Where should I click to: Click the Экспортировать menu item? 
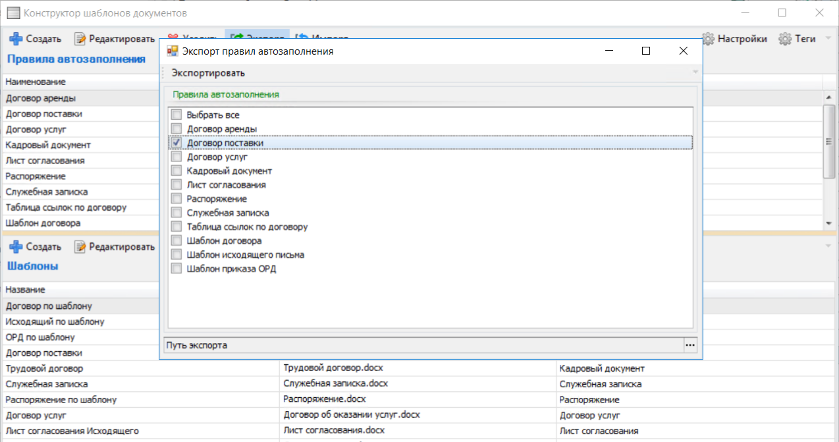pos(208,73)
